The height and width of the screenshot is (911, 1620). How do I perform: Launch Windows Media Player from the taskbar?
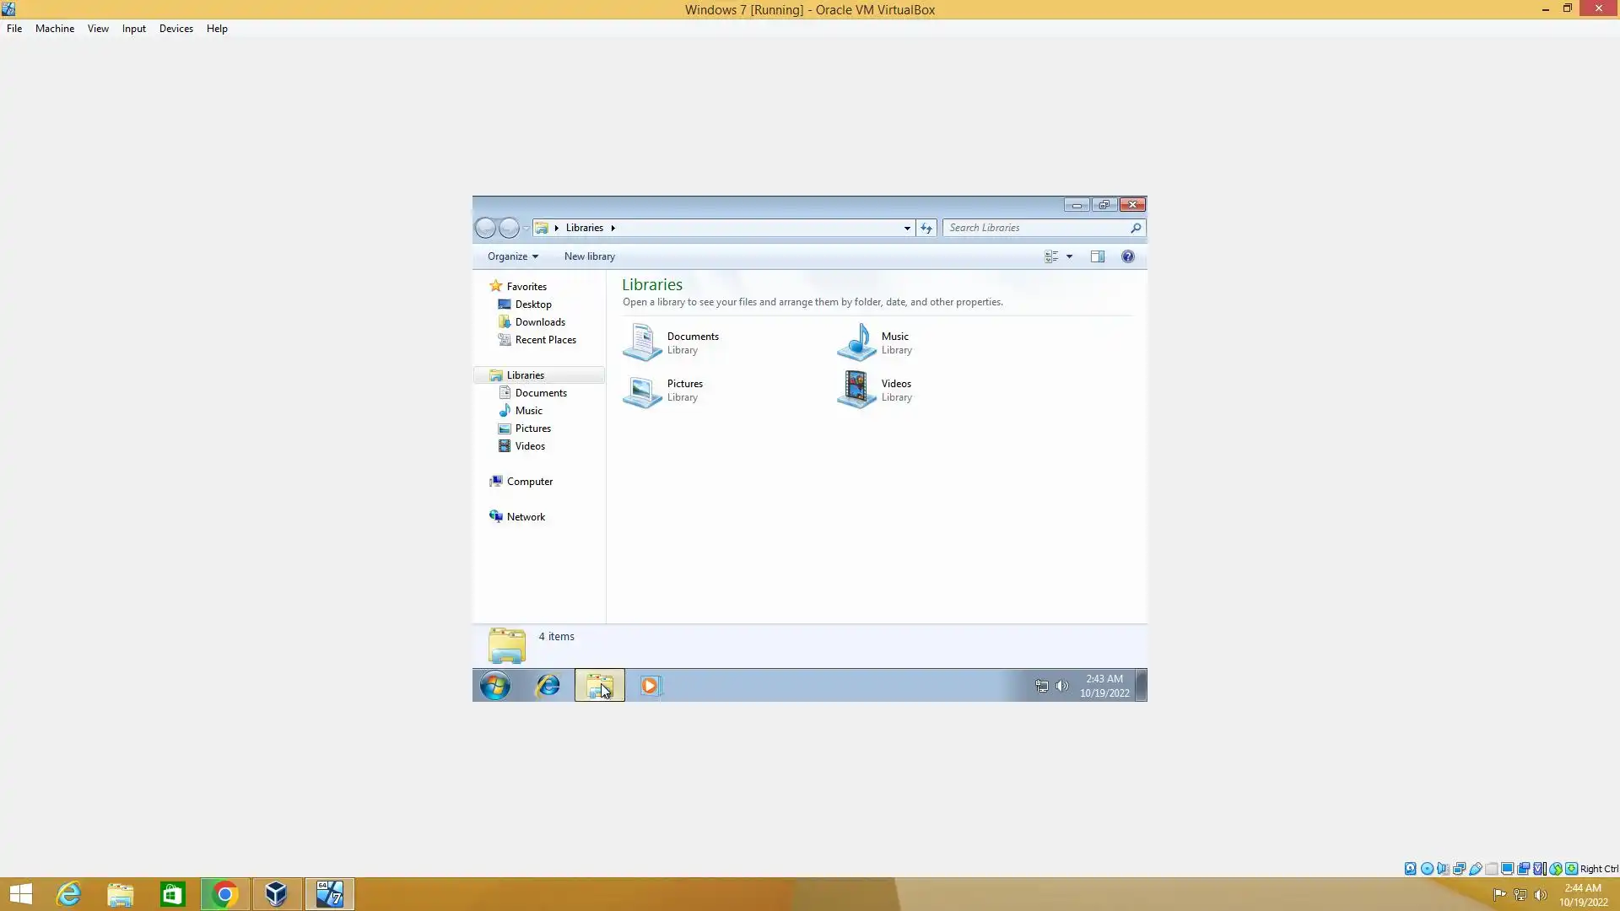point(650,686)
